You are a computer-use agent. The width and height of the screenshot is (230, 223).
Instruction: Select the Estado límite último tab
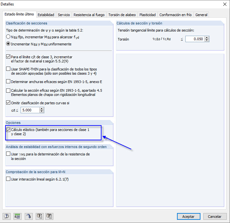(x=19, y=14)
